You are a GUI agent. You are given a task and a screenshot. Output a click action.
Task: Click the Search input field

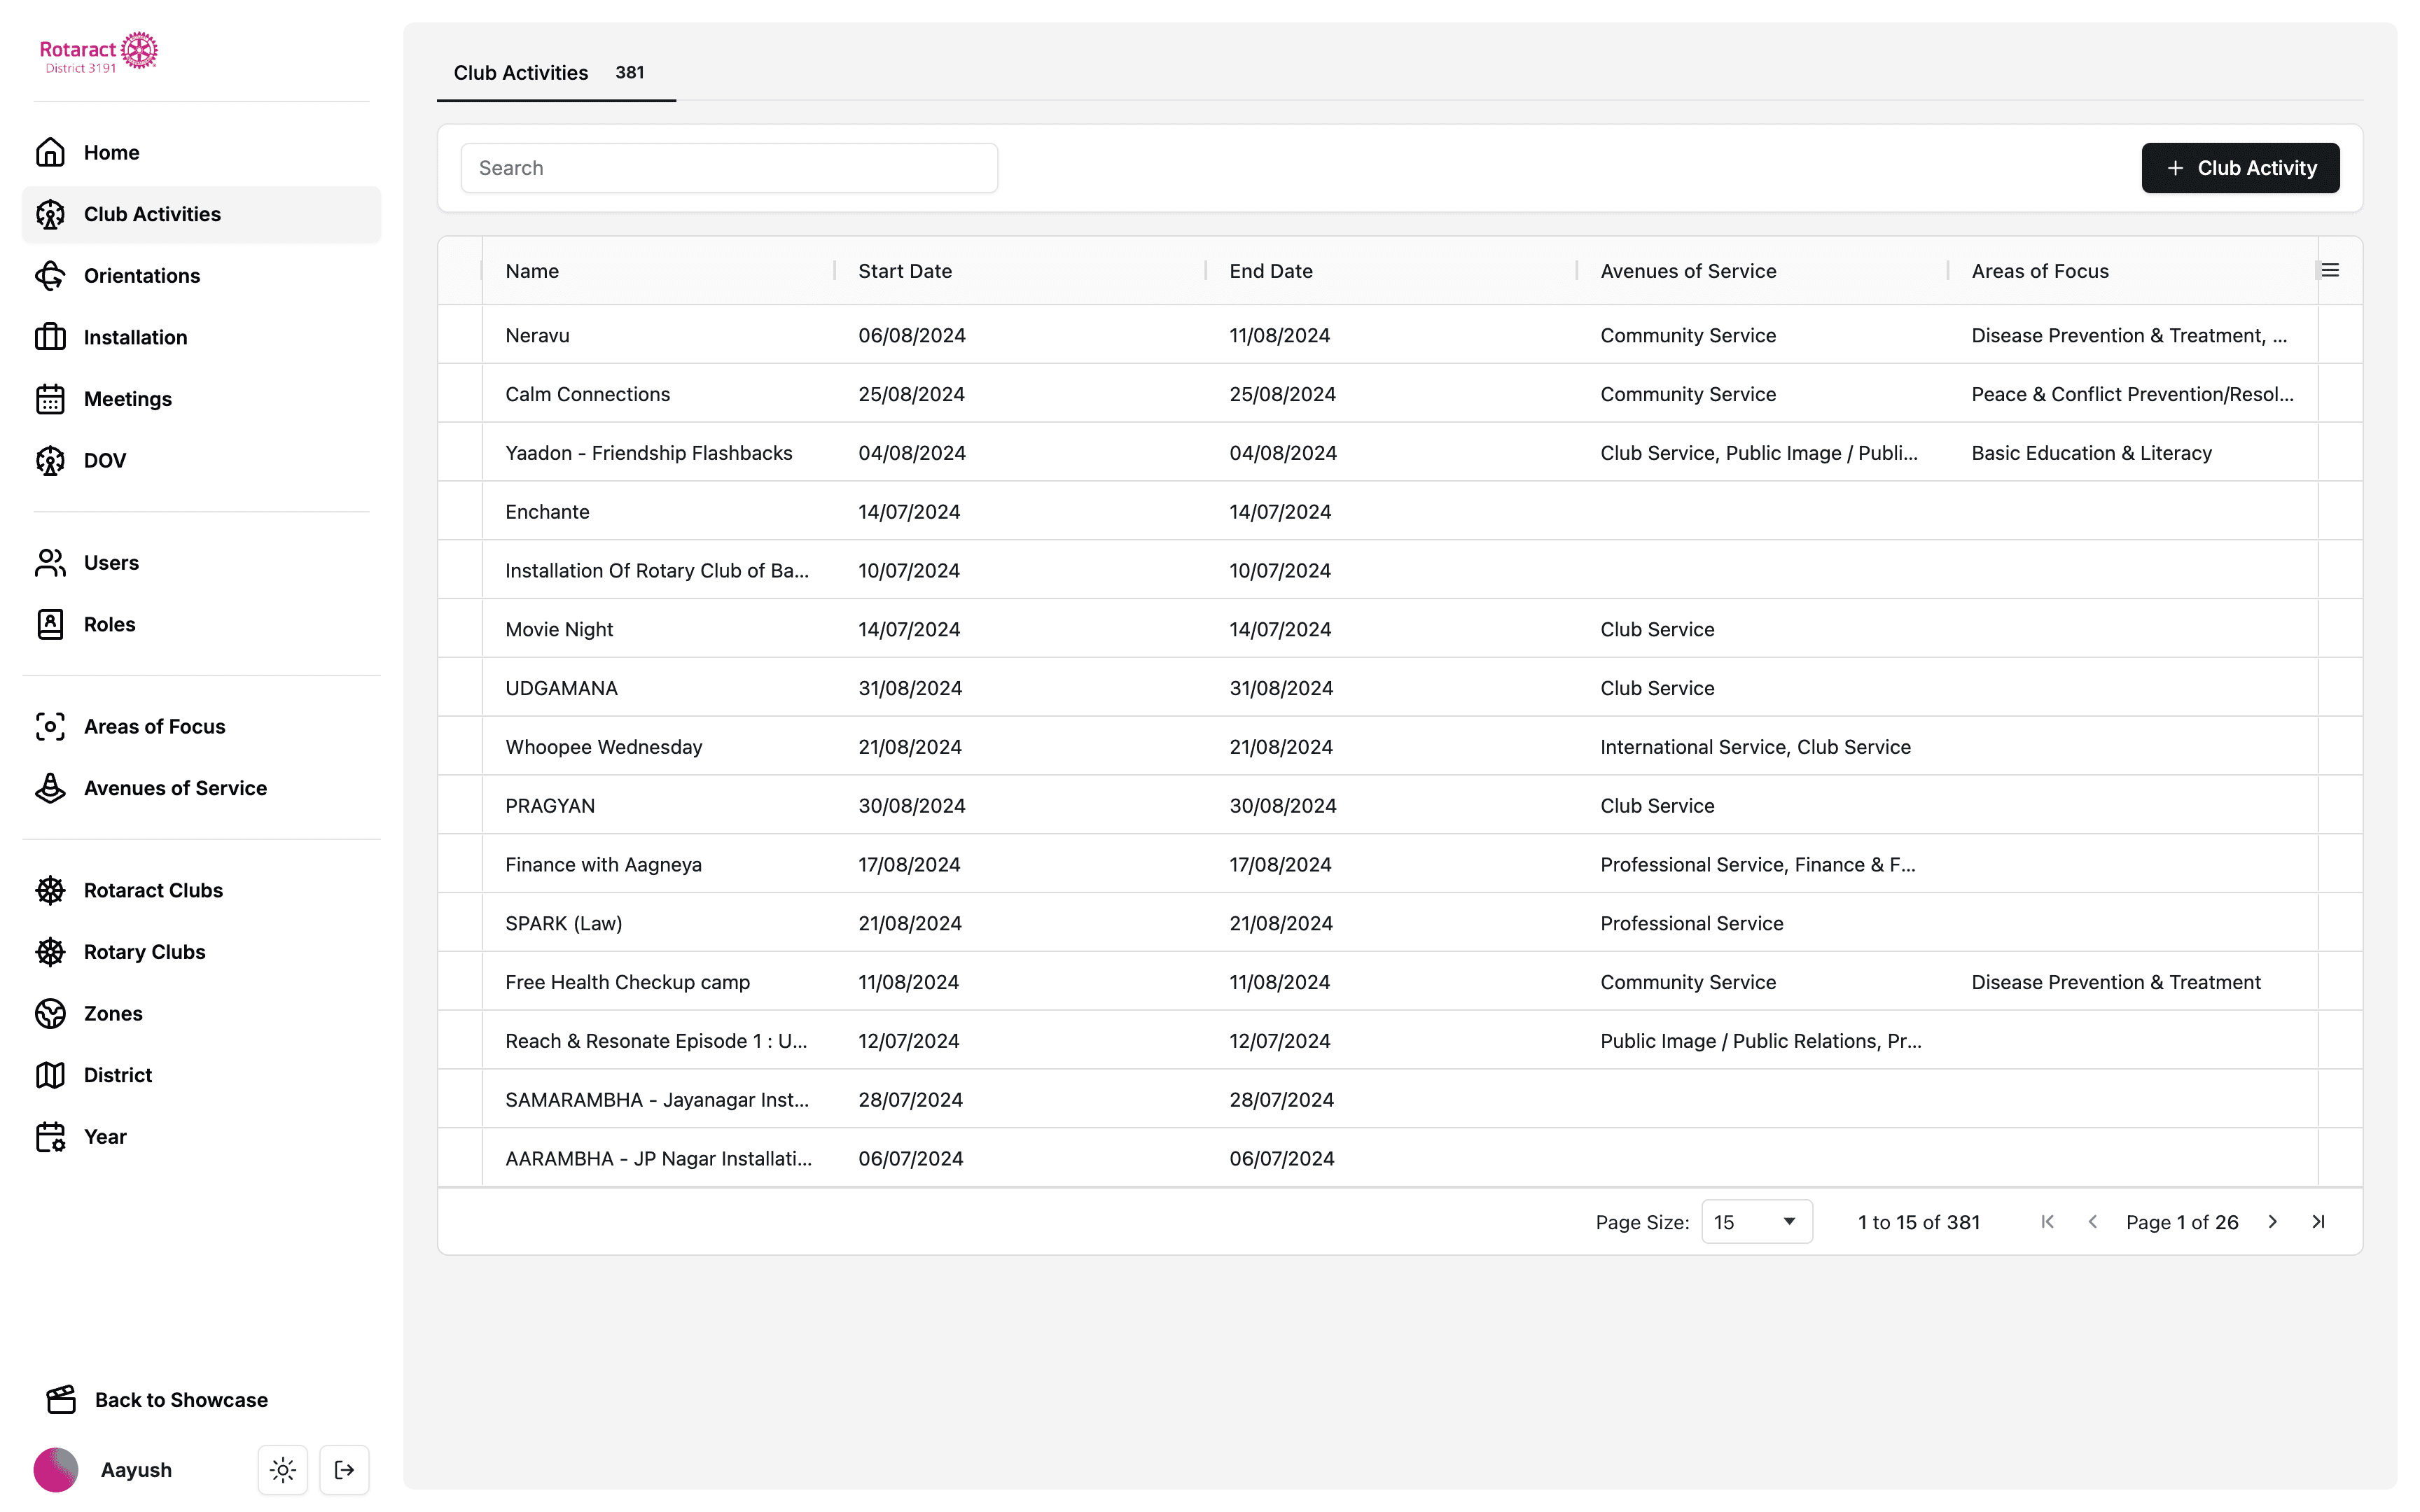point(728,168)
